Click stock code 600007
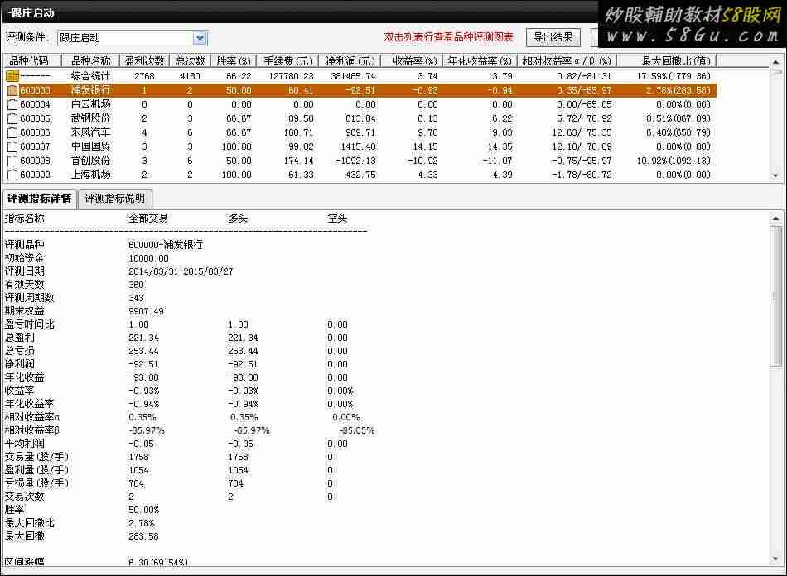 click(35, 146)
